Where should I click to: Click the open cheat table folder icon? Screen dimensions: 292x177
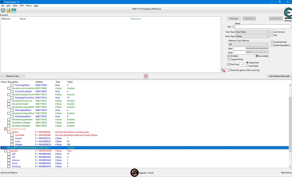[9, 11]
